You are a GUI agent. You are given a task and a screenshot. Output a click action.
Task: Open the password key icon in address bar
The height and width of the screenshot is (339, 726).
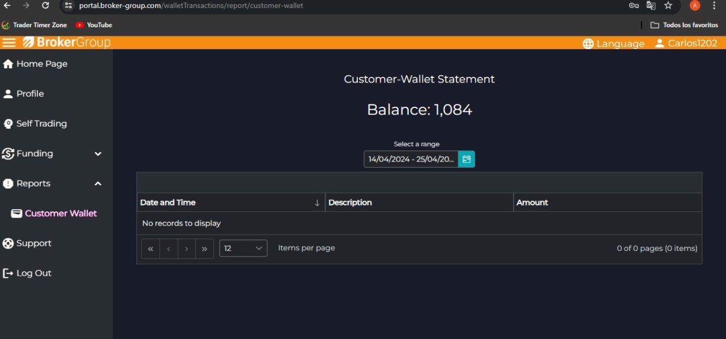(x=634, y=6)
